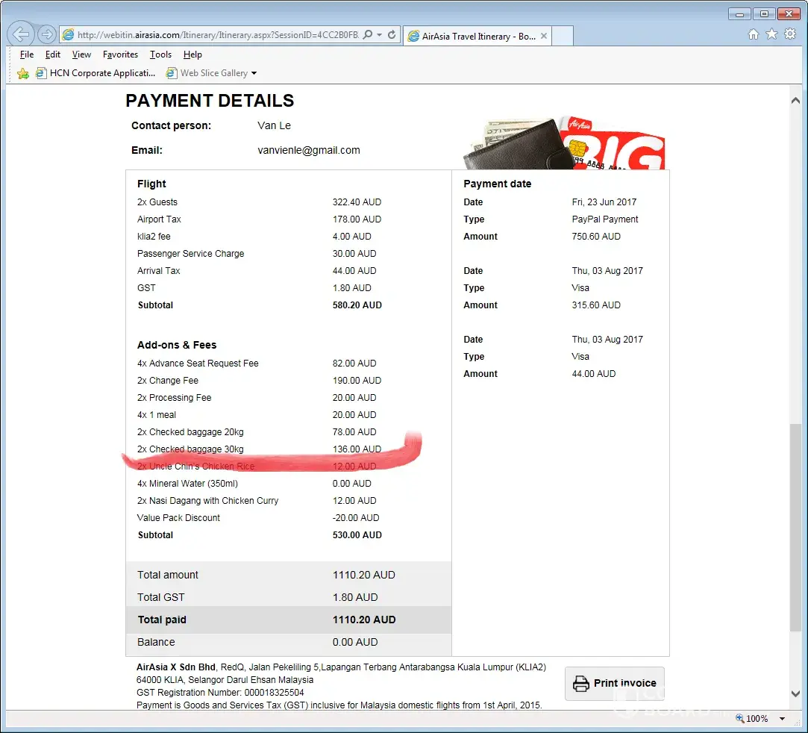Click 2x Nasi Dagang with Chicken Curry
This screenshot has height=733, width=808.
[207, 501]
